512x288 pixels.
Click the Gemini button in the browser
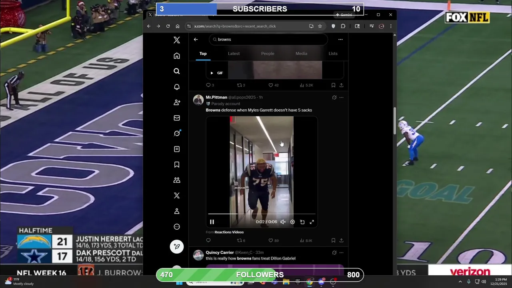point(344,15)
